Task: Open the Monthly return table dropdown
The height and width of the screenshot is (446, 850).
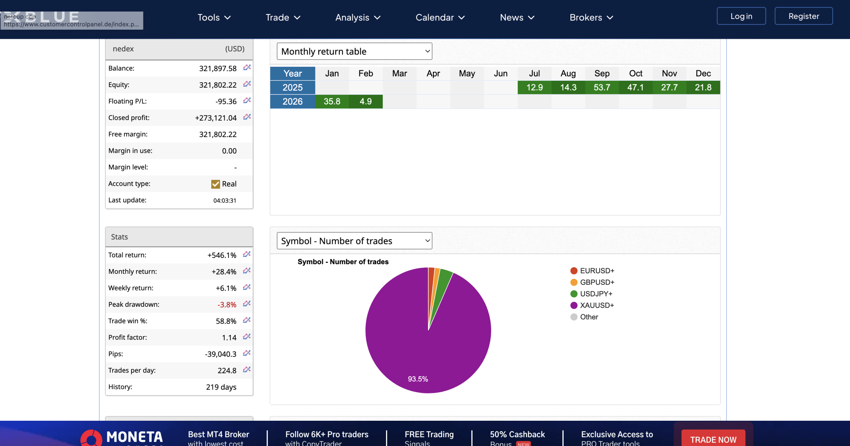Action: pos(354,52)
